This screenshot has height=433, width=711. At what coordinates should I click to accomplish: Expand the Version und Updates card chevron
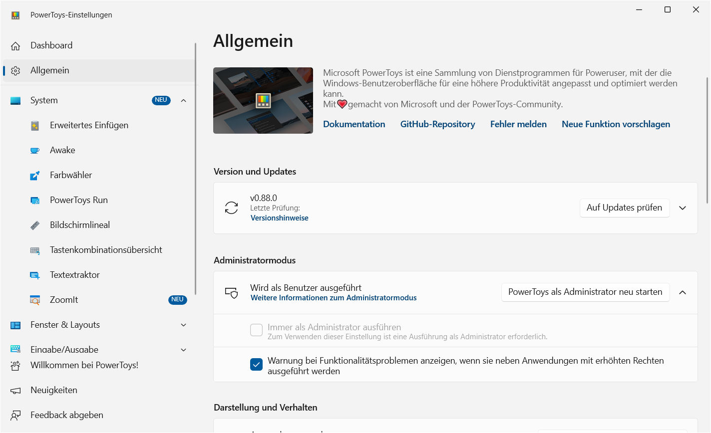tap(683, 208)
